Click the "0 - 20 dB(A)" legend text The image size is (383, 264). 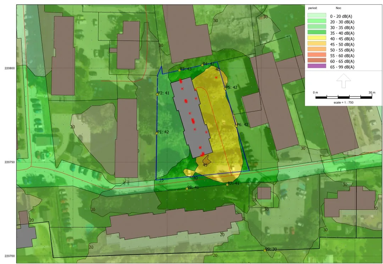click(x=341, y=17)
